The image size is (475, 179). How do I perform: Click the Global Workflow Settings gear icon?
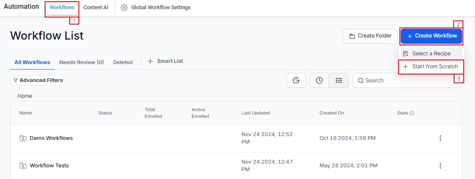pyautogui.click(x=124, y=7)
